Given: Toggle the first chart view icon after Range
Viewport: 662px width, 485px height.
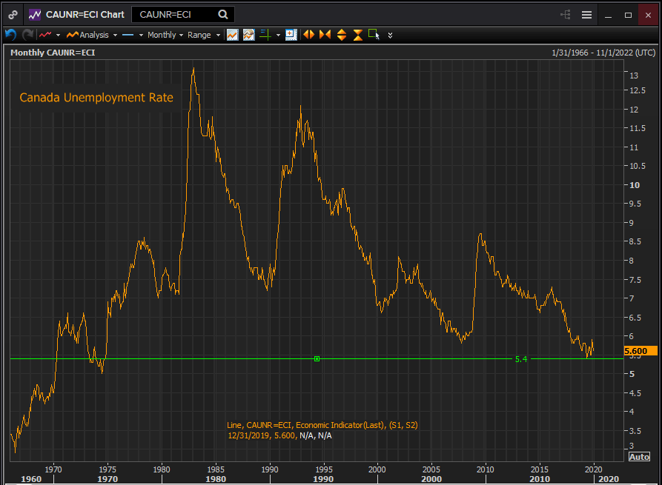Looking at the screenshot, I should click(233, 35).
